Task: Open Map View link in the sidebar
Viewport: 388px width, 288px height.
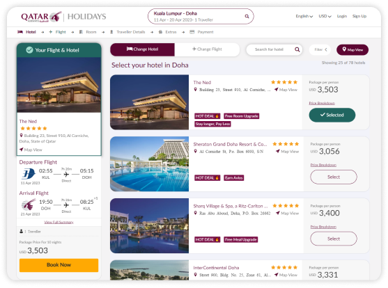Action: pyautogui.click(x=31, y=150)
